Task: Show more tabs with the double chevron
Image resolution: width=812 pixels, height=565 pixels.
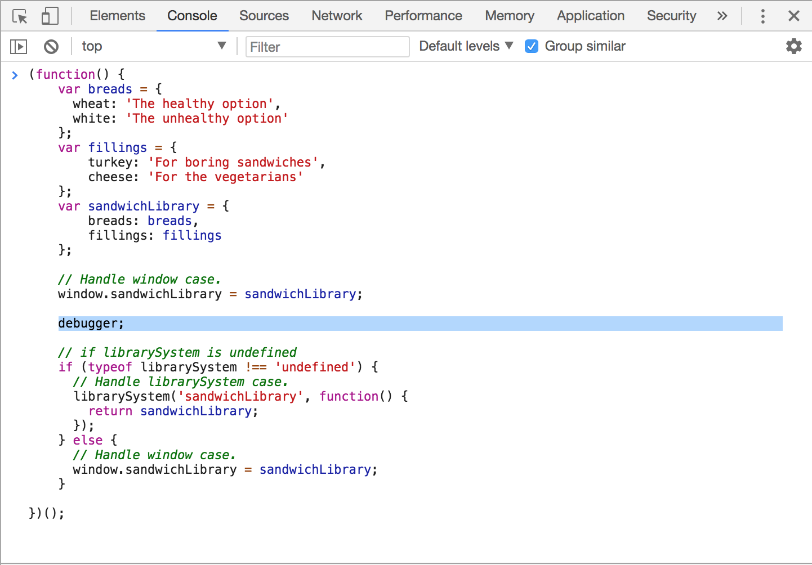Action: coord(722,16)
